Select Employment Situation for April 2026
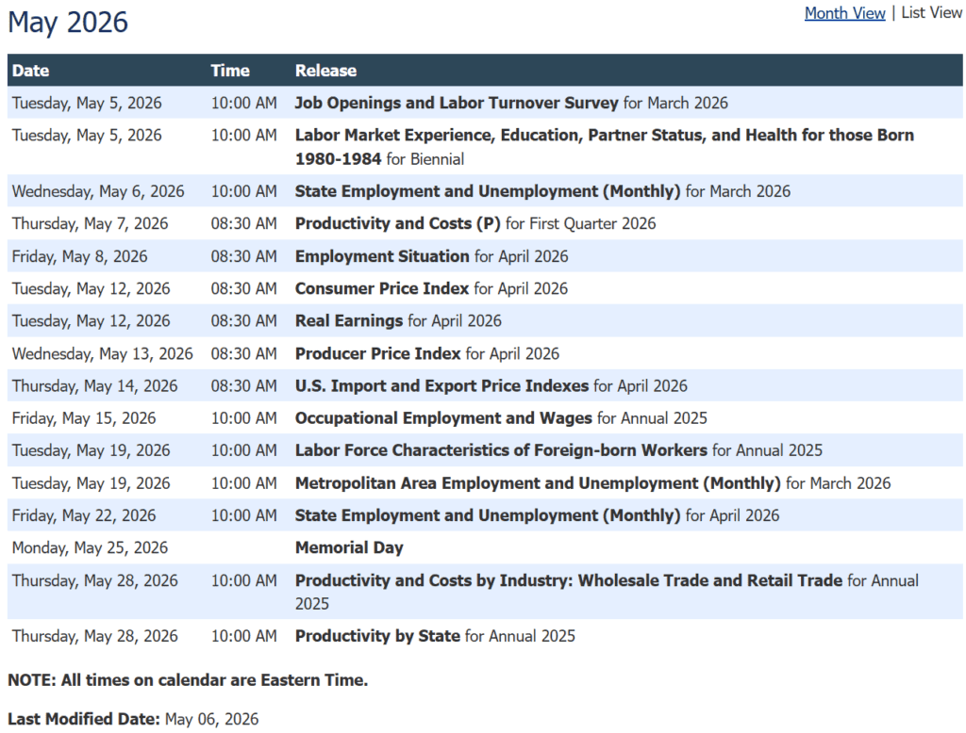966x733 pixels. [x=432, y=256]
